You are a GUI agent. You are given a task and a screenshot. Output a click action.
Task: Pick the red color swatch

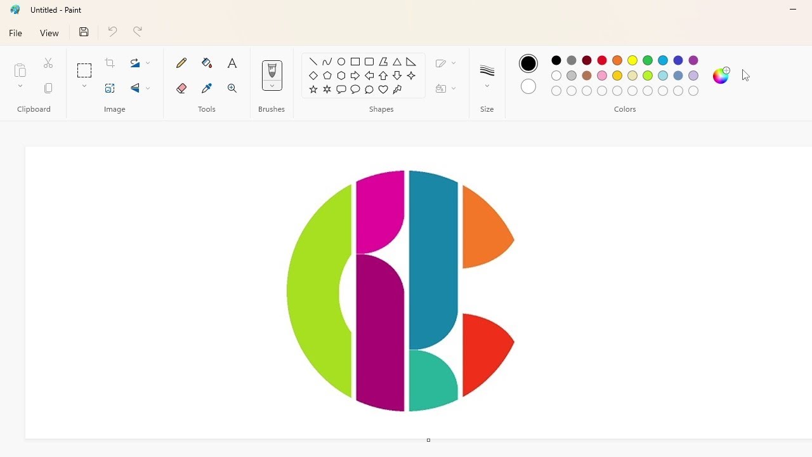[x=602, y=60]
